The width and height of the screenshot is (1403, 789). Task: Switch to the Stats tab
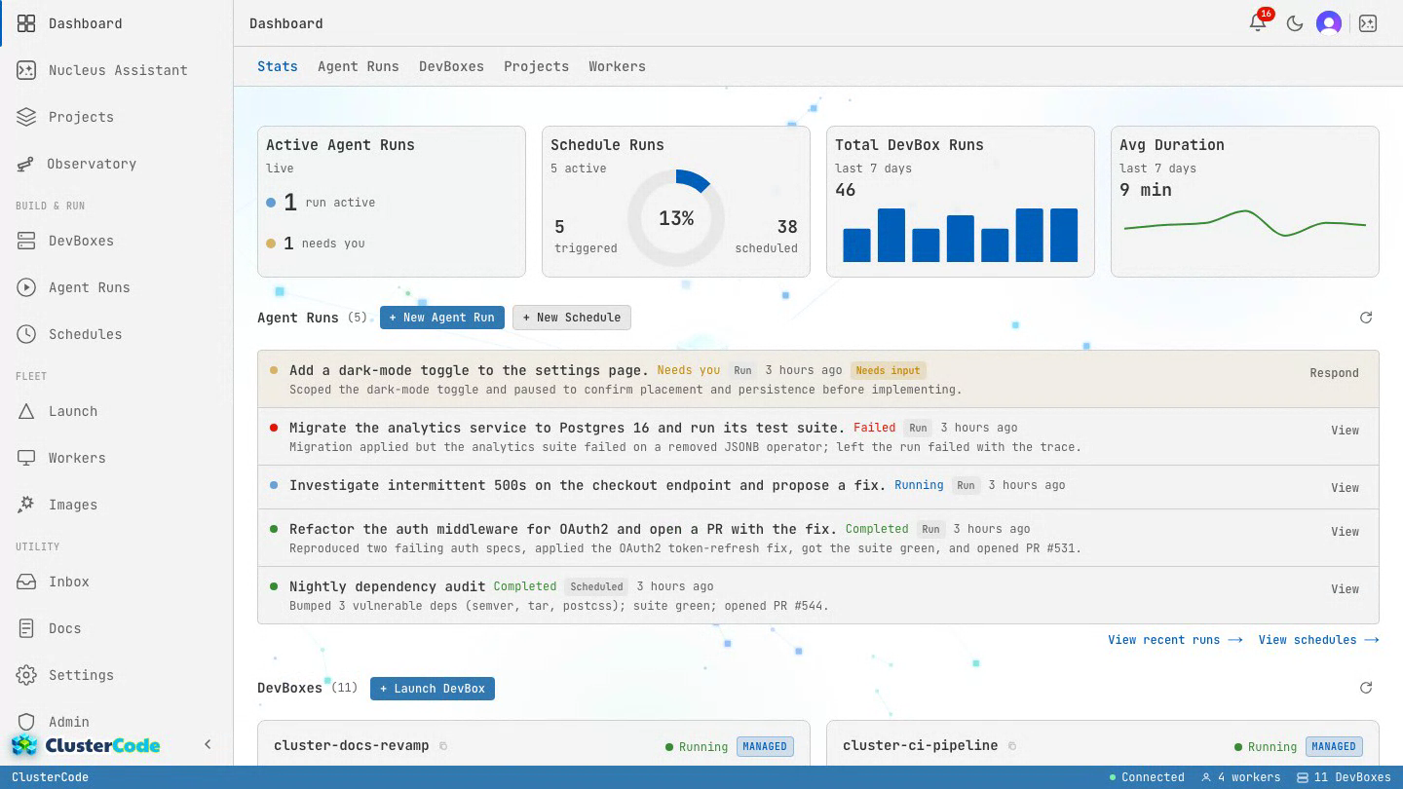point(278,66)
